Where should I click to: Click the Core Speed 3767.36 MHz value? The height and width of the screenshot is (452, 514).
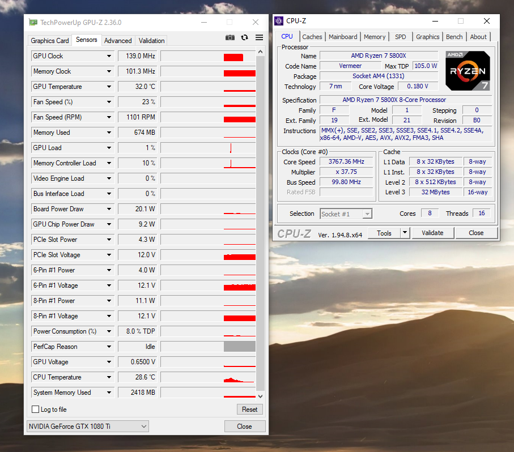pos(346,161)
